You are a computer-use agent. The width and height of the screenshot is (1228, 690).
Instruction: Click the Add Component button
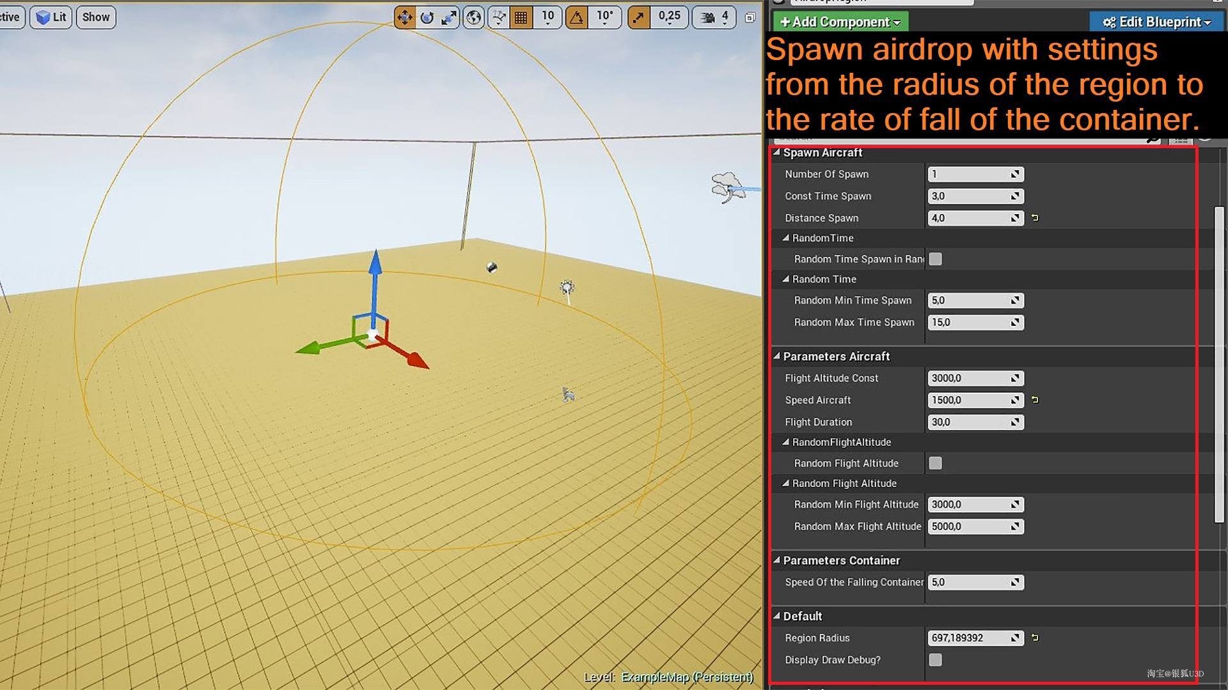(839, 22)
